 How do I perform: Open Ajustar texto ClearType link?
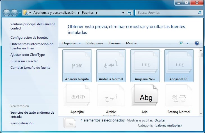coord(28,55)
